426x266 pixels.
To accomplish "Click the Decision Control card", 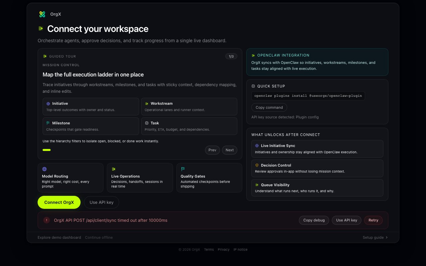I will pyautogui.click(x=317, y=168).
